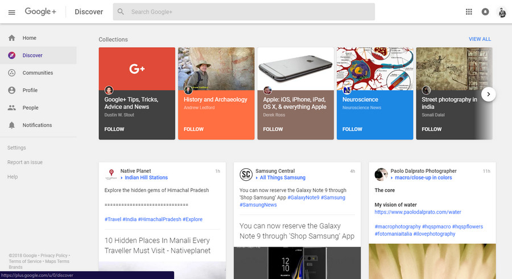The image size is (512, 279).
Task: Open Privacy Policy footer link
Action: pyautogui.click(x=54, y=256)
